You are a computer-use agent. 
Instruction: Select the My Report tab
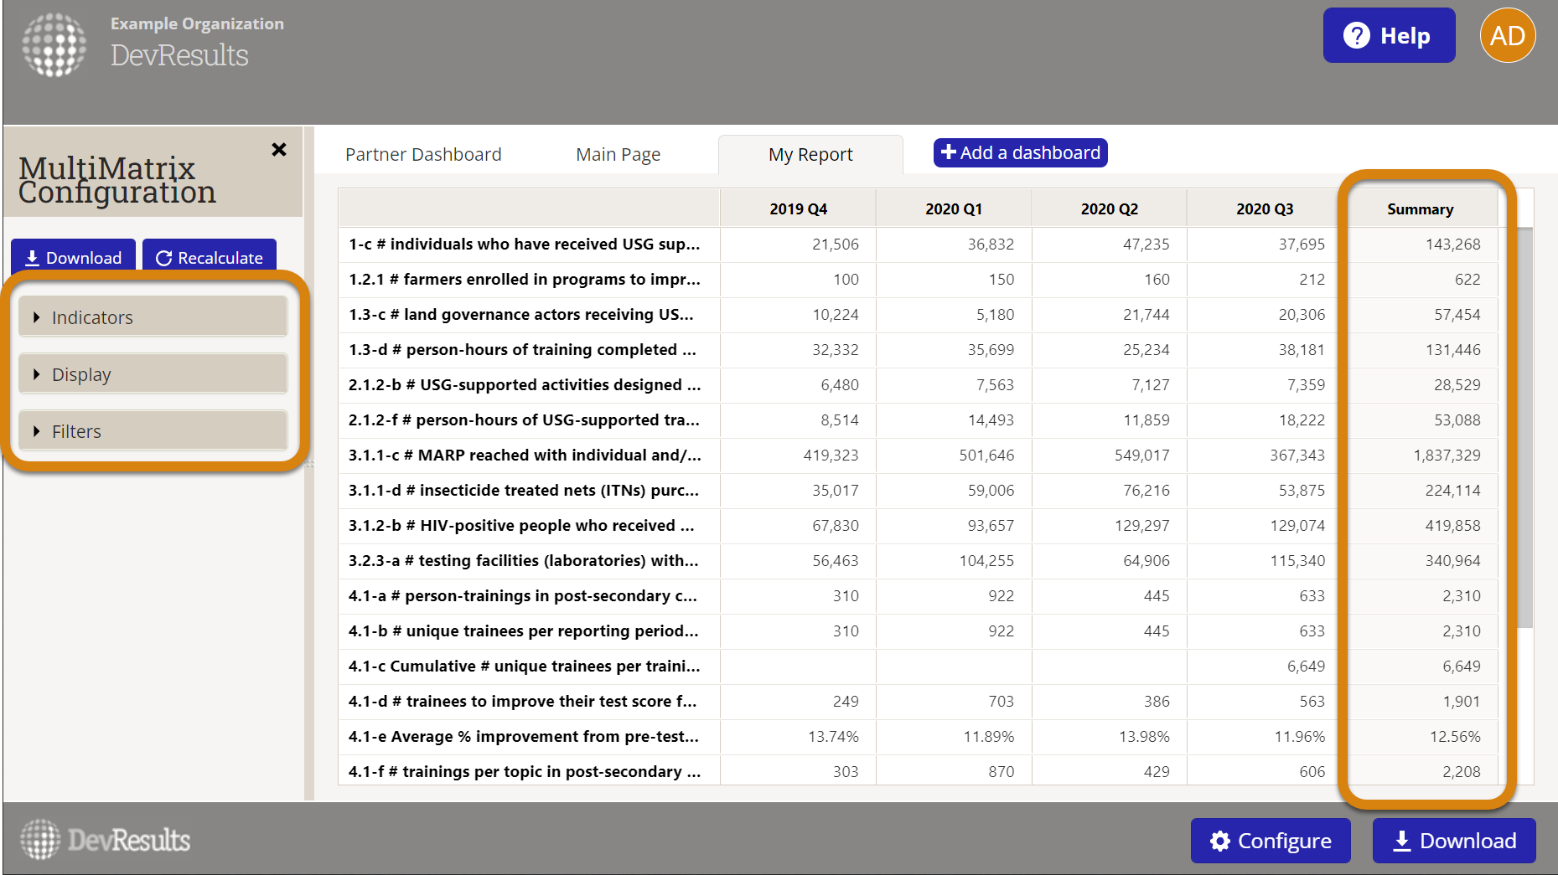coord(810,154)
